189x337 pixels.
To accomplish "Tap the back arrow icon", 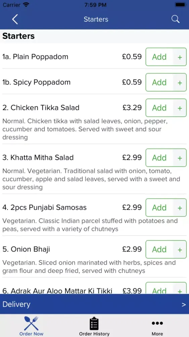I will (15, 19).
